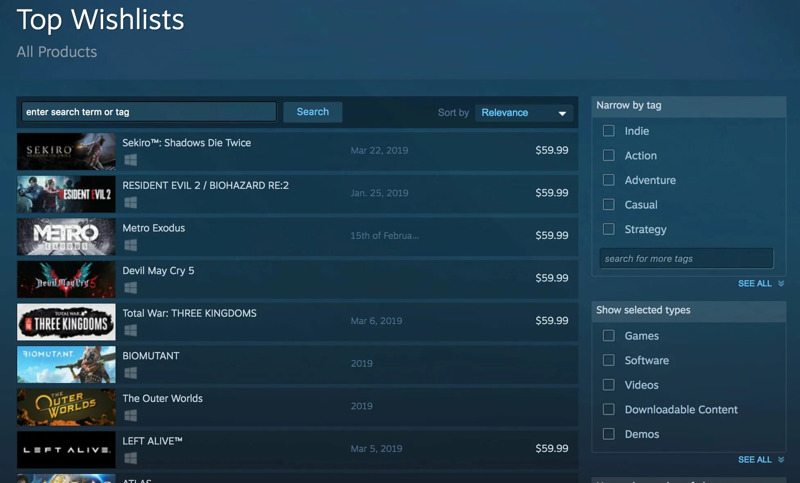Screen dimensions: 800x483
Task: Enable the Indie tag filter checkbox
Action: 609,130
